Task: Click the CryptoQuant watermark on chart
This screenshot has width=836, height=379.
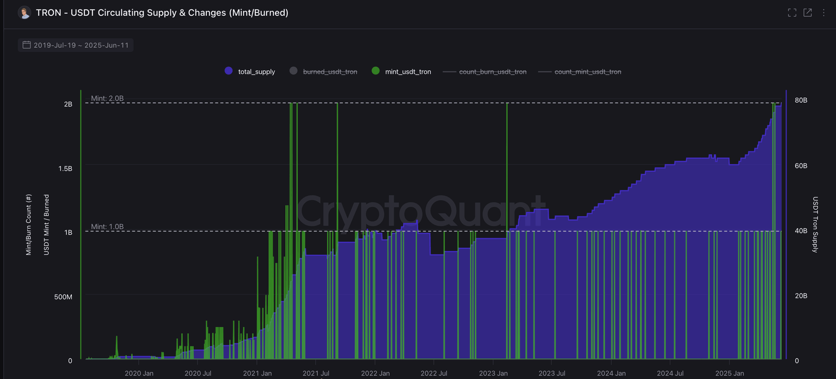Action: (420, 212)
